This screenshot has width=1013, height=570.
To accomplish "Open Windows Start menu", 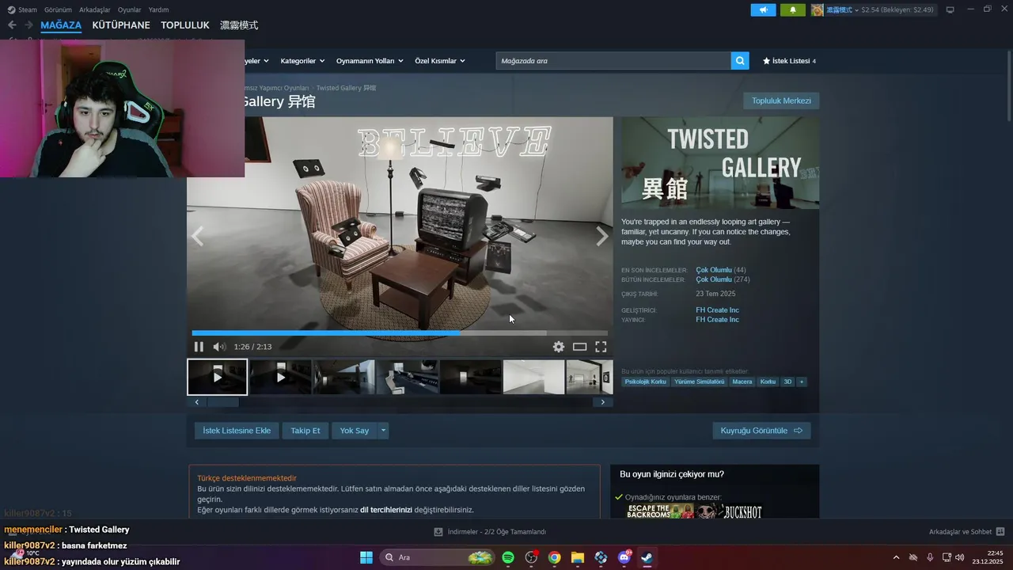I will 366,557.
